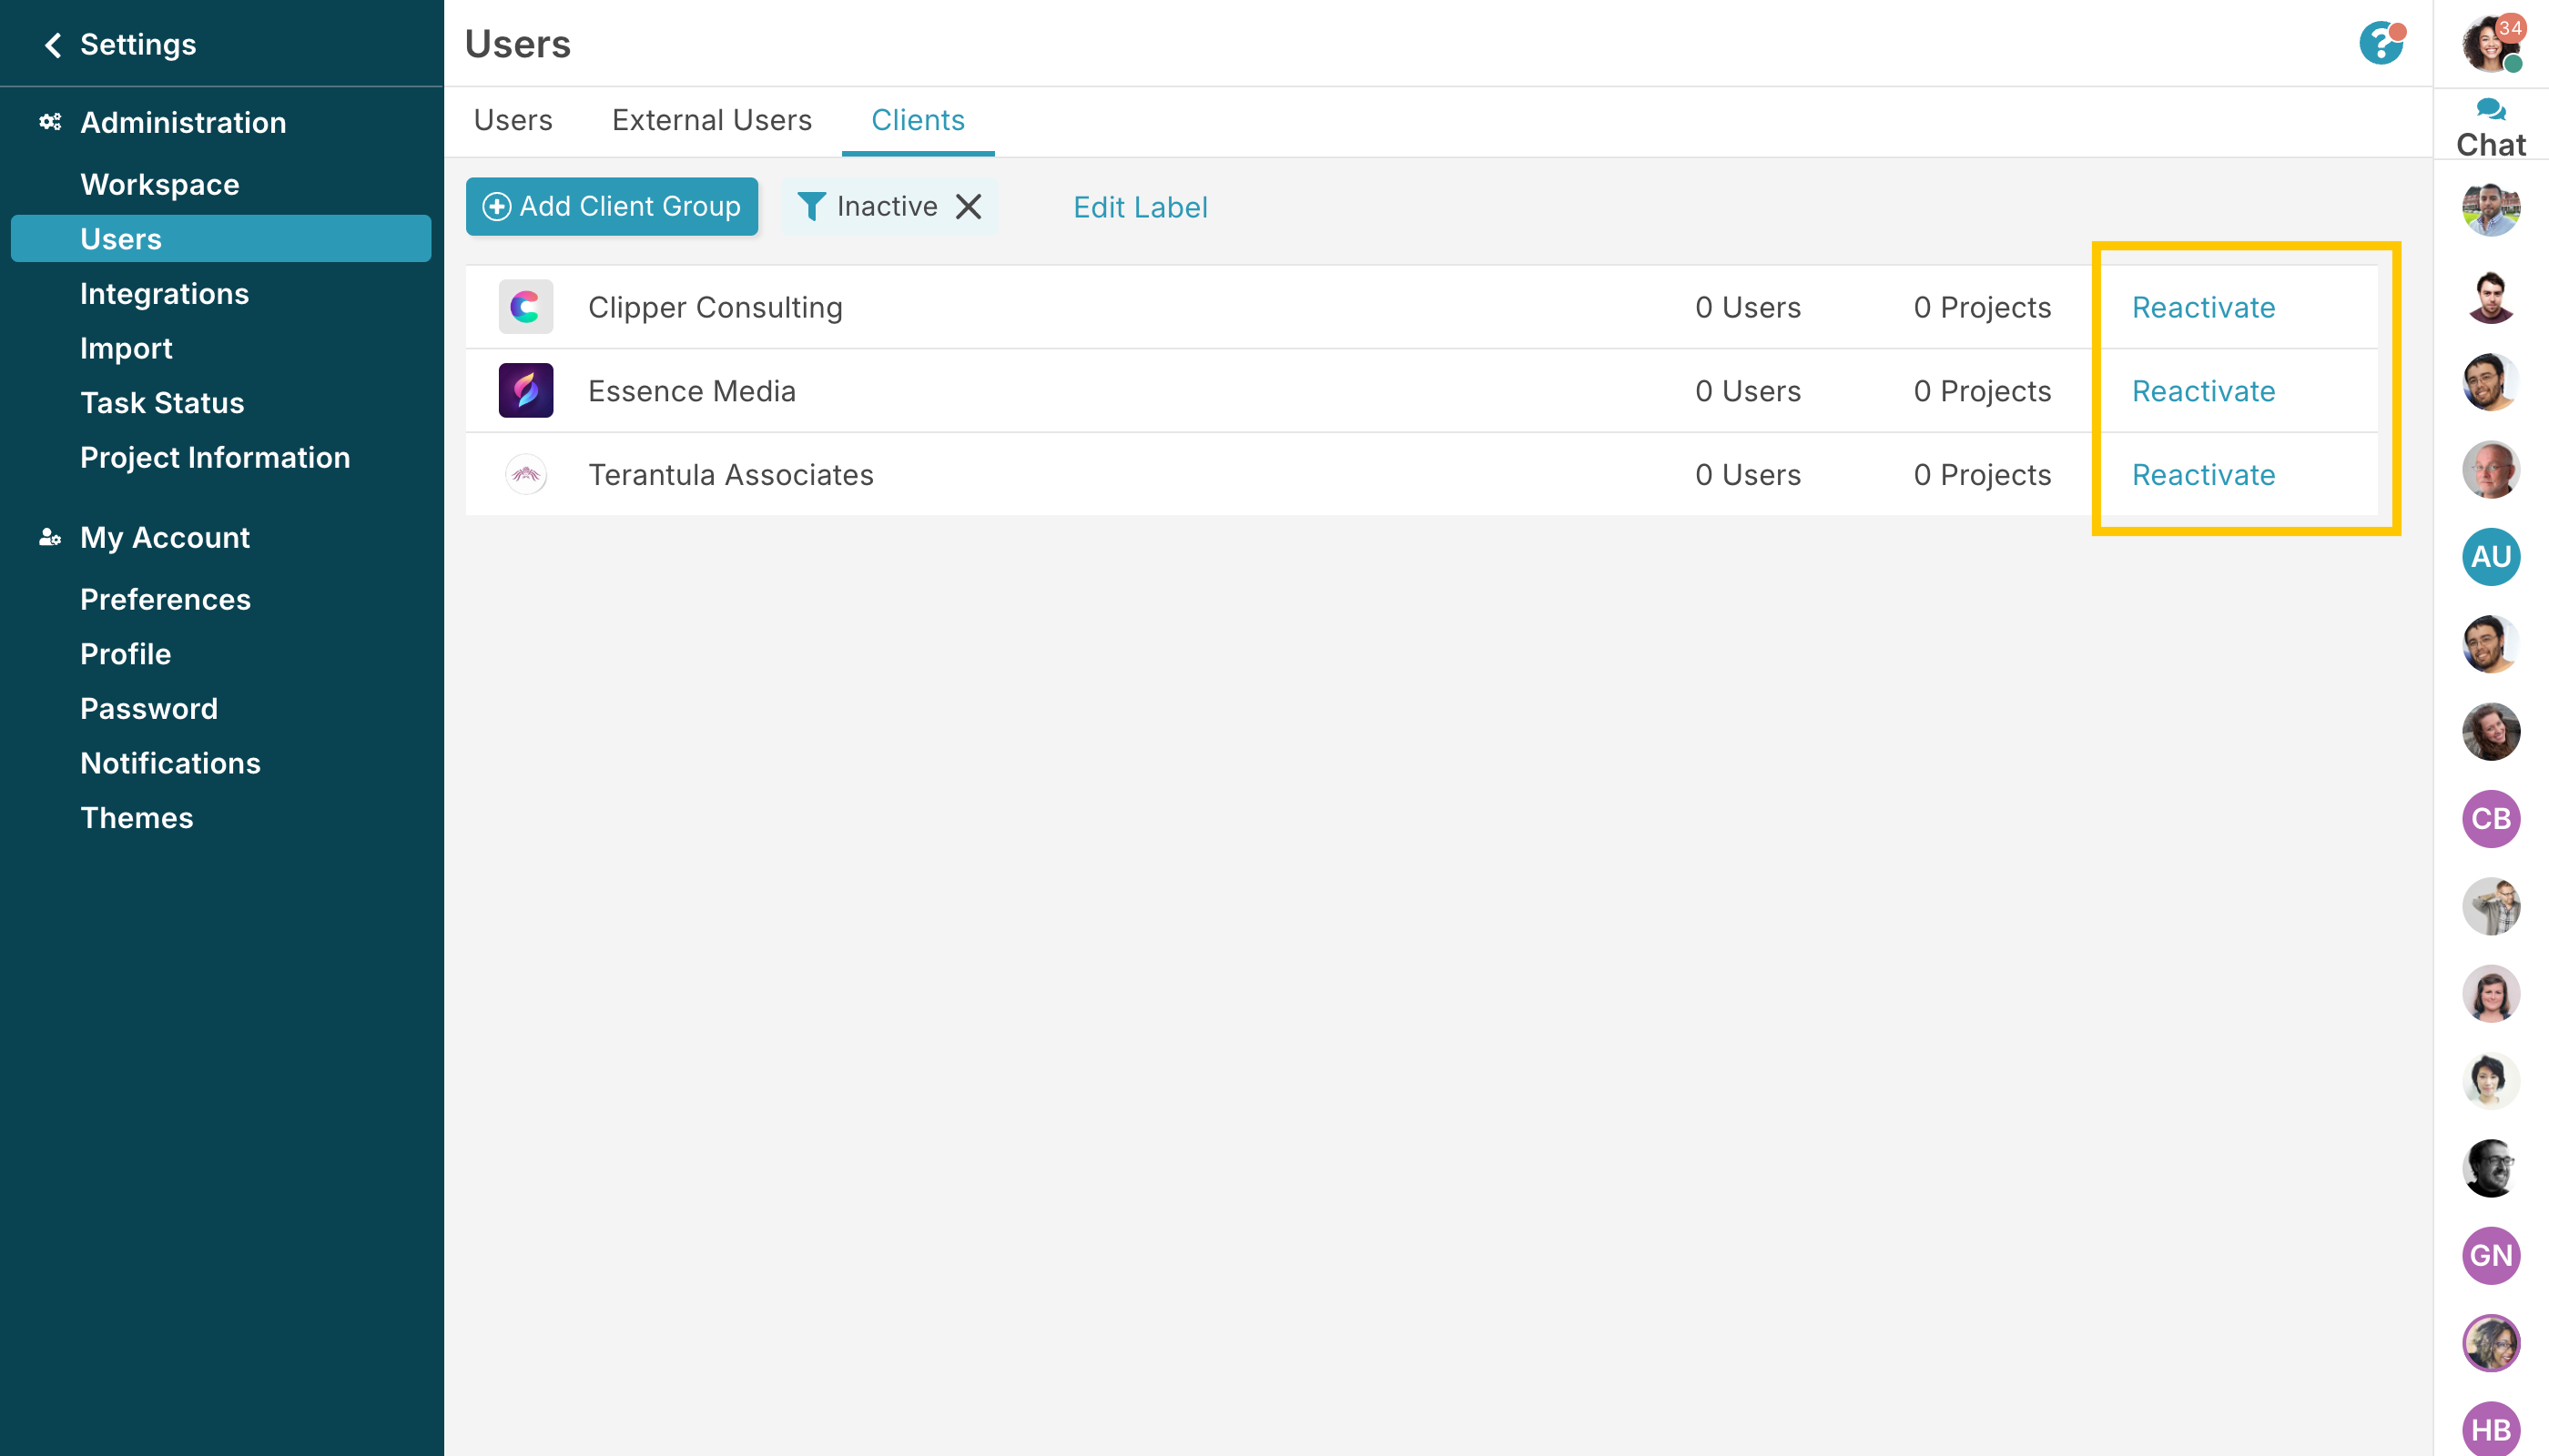Reactivate Essence Media client
2549x1456 pixels.
pyautogui.click(x=2203, y=391)
